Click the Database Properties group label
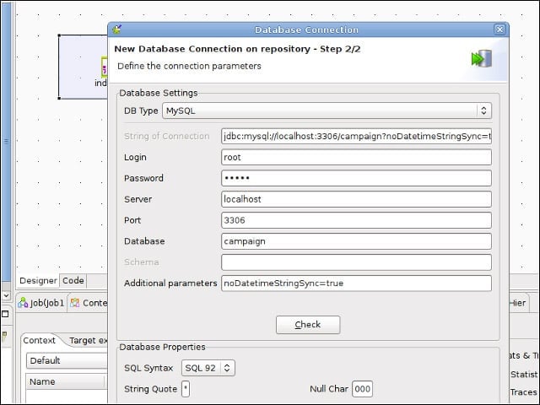Viewport: 540px width, 405px height. coord(162,347)
